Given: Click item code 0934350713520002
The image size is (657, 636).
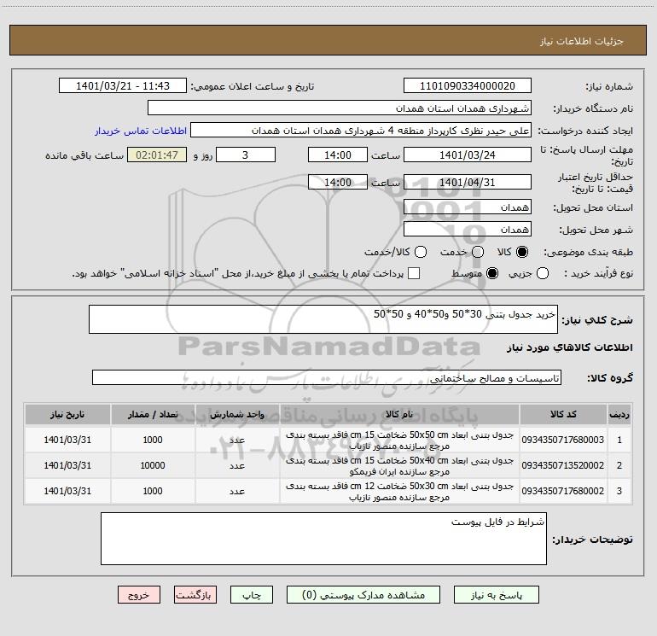Looking at the screenshot, I should tap(563, 465).
